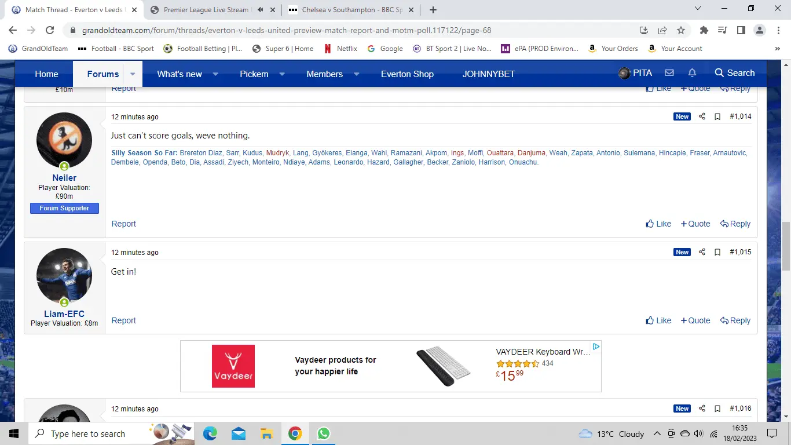
Task: Share post #1,014 via share icon
Action: coord(702,116)
